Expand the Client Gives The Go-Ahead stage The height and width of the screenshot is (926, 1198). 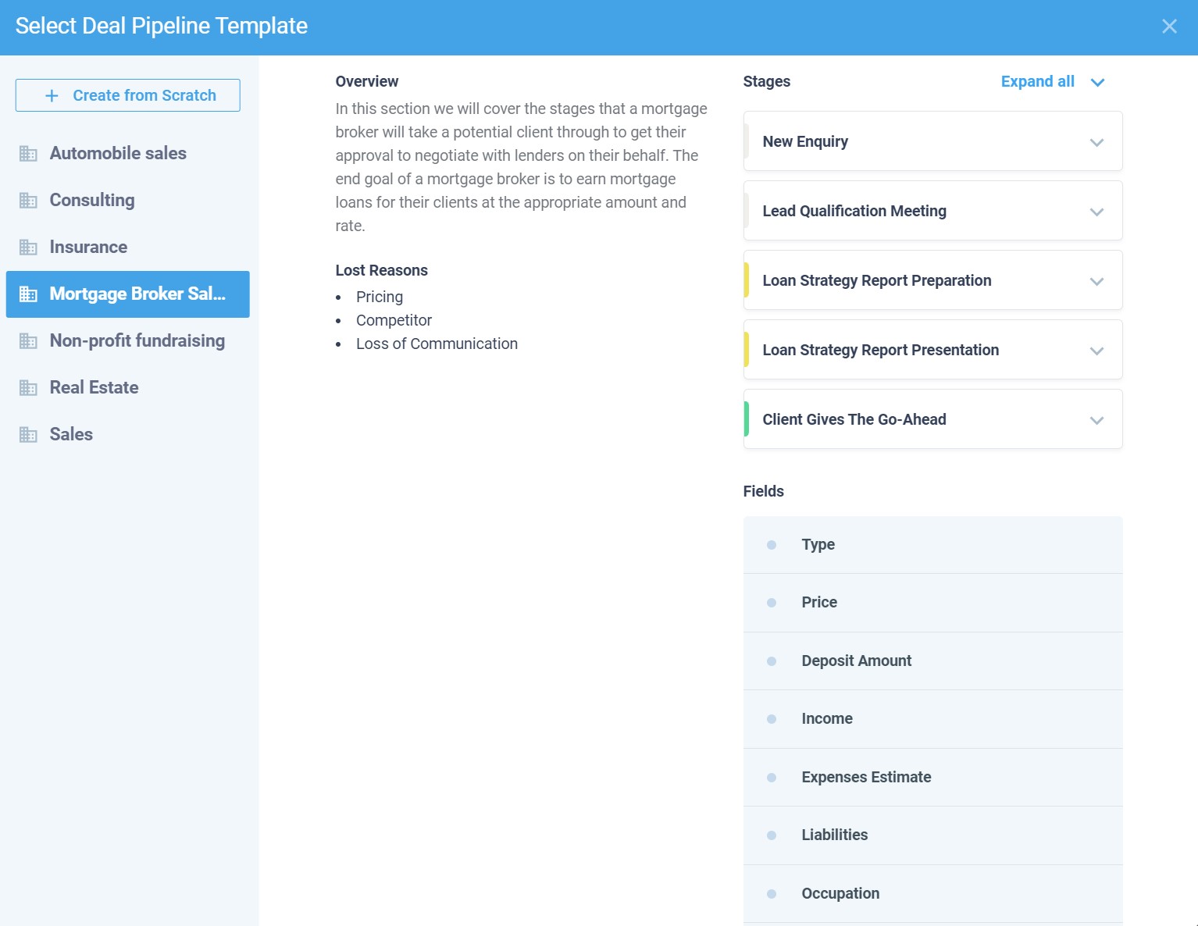click(x=1096, y=420)
